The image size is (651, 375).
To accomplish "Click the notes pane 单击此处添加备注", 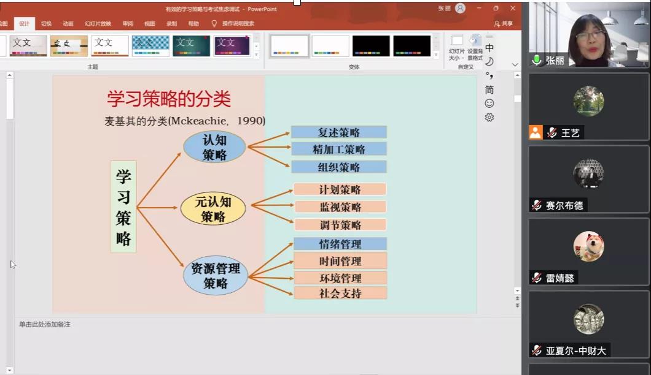I will [x=44, y=324].
